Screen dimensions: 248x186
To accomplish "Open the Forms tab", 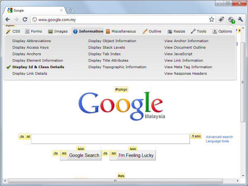I will coord(33,31).
